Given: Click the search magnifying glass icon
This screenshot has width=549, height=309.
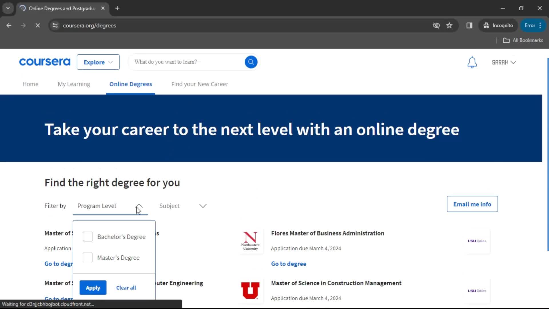Looking at the screenshot, I should (252, 62).
